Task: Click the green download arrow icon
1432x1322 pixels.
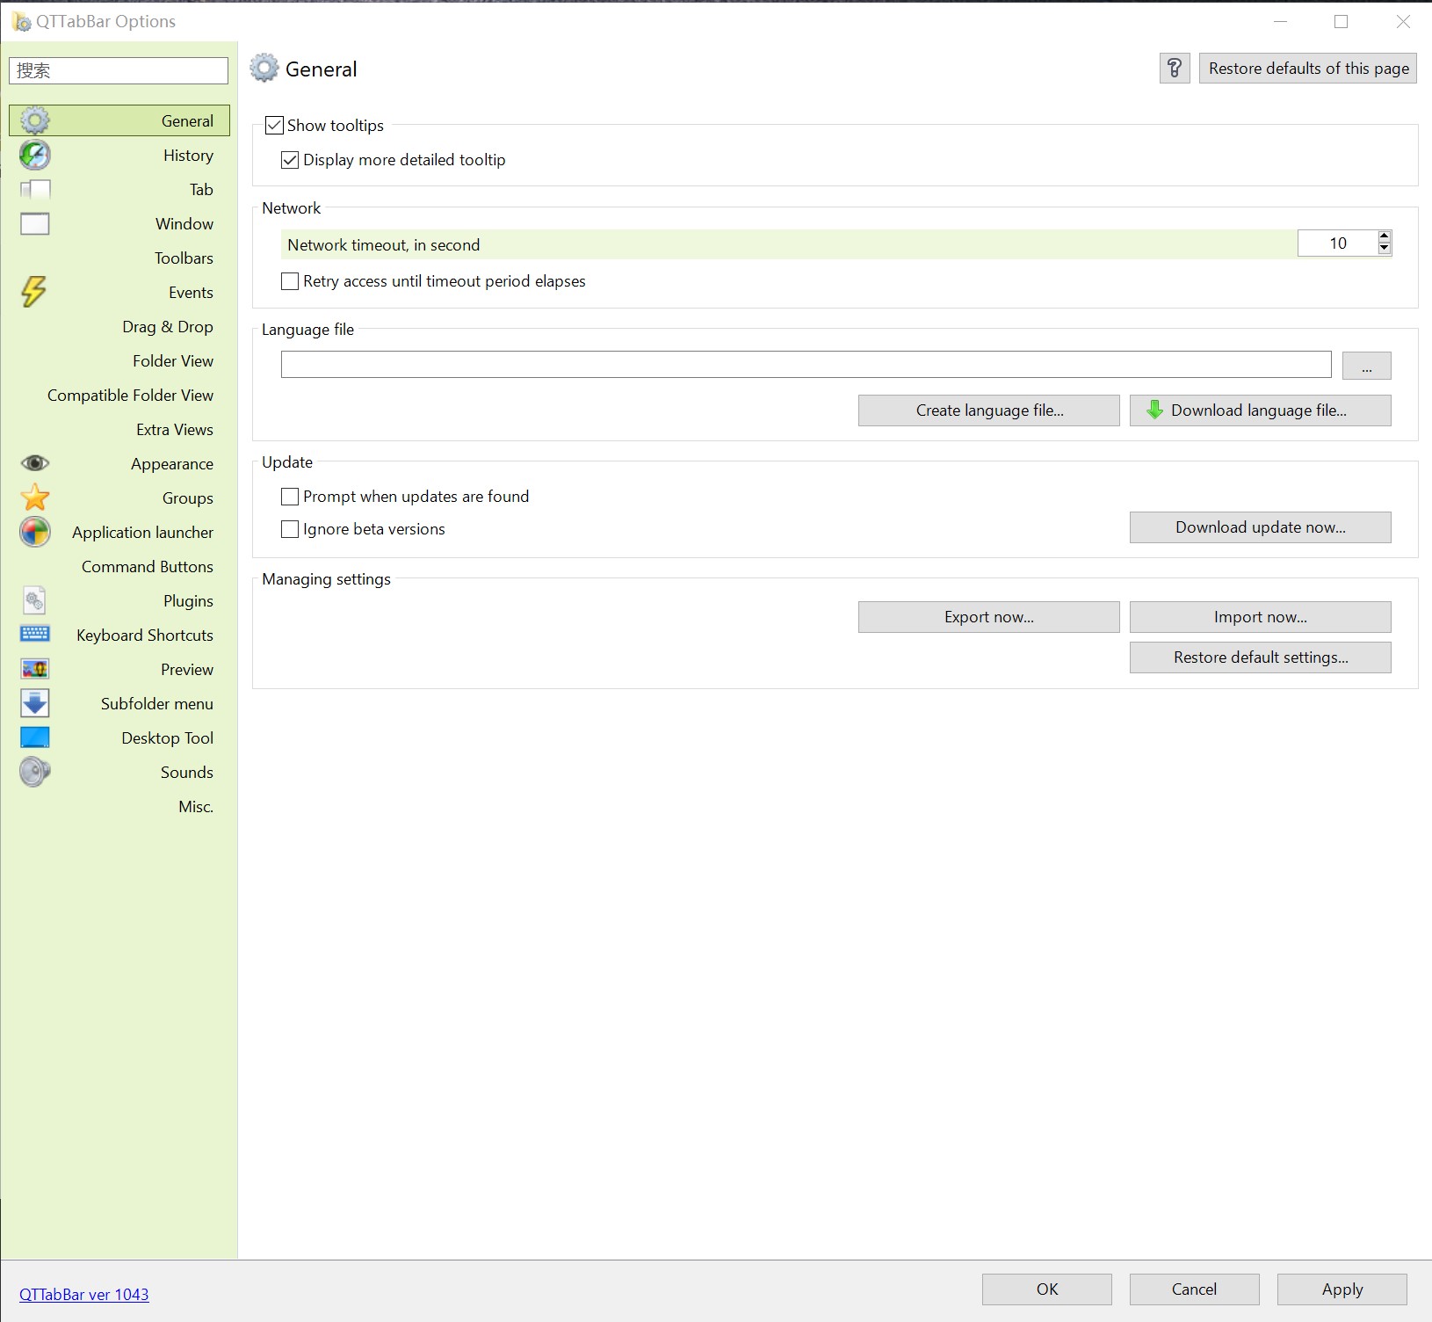Action: [x=1155, y=410]
